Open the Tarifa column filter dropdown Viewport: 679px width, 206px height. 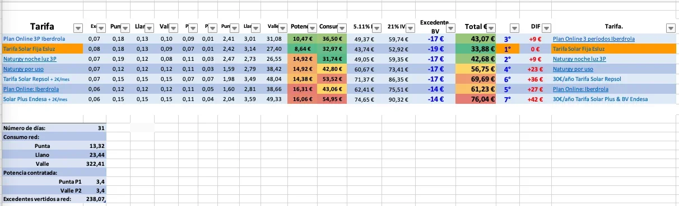[x=78, y=28]
